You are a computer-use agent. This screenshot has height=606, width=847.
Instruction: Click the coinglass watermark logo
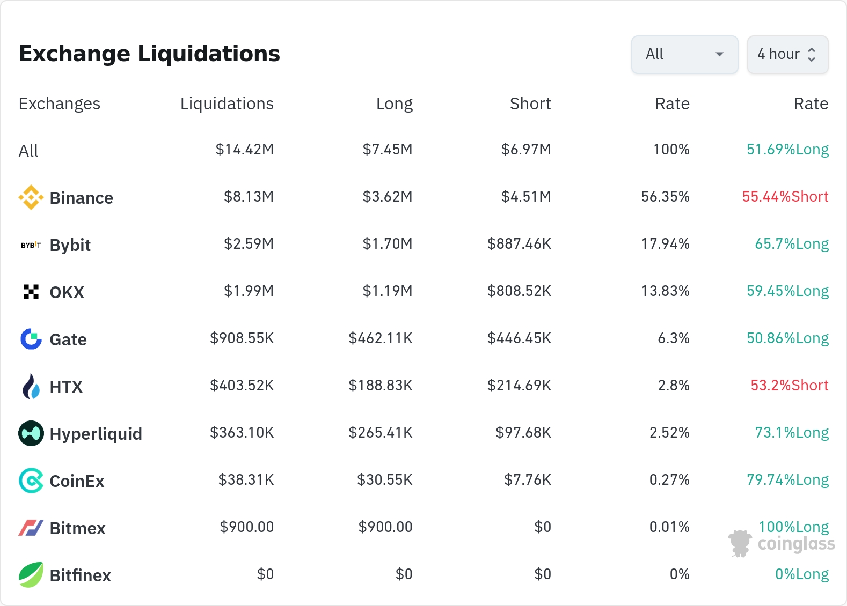click(782, 543)
